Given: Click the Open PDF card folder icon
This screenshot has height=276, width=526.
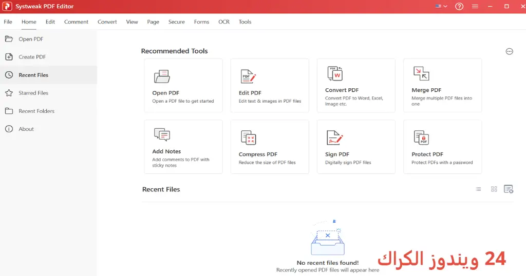Looking at the screenshot, I should coord(162,76).
